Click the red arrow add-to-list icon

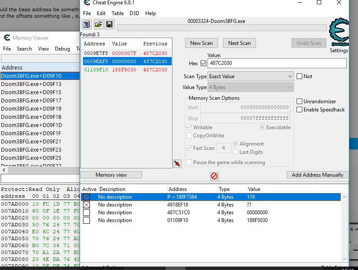click(x=177, y=163)
